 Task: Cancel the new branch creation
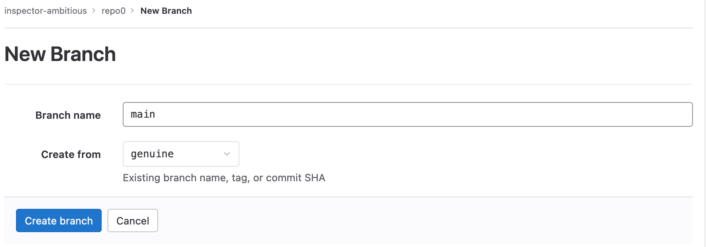click(133, 220)
